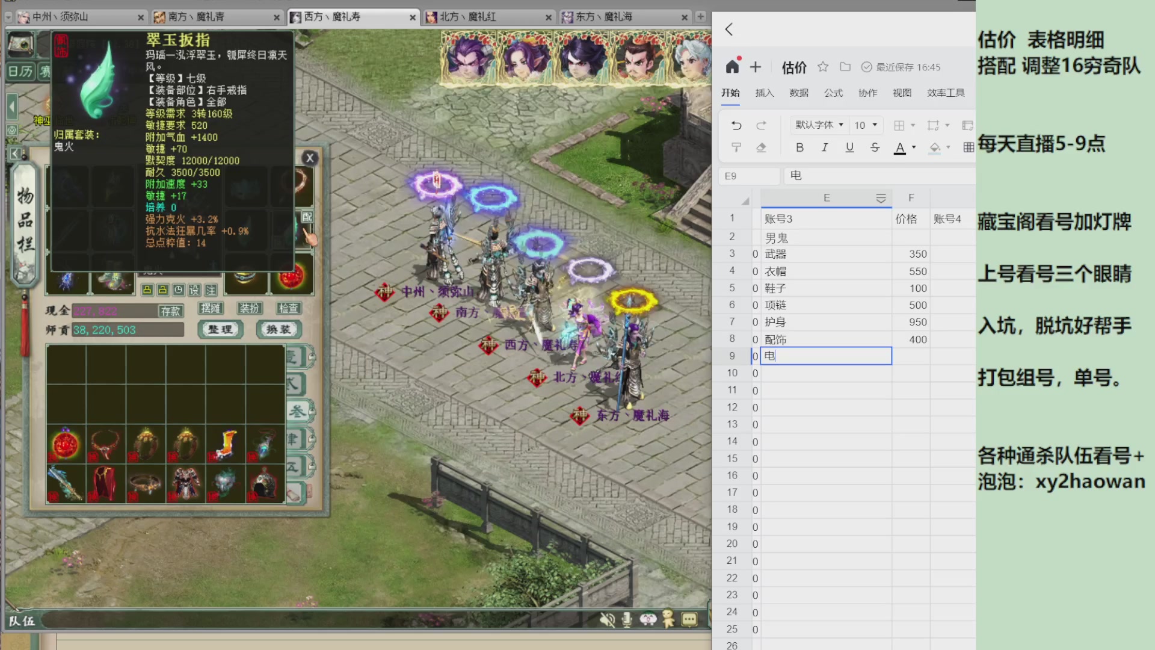The width and height of the screenshot is (1155, 650).
Task: Click the 检查 inspect button
Action: click(x=288, y=308)
